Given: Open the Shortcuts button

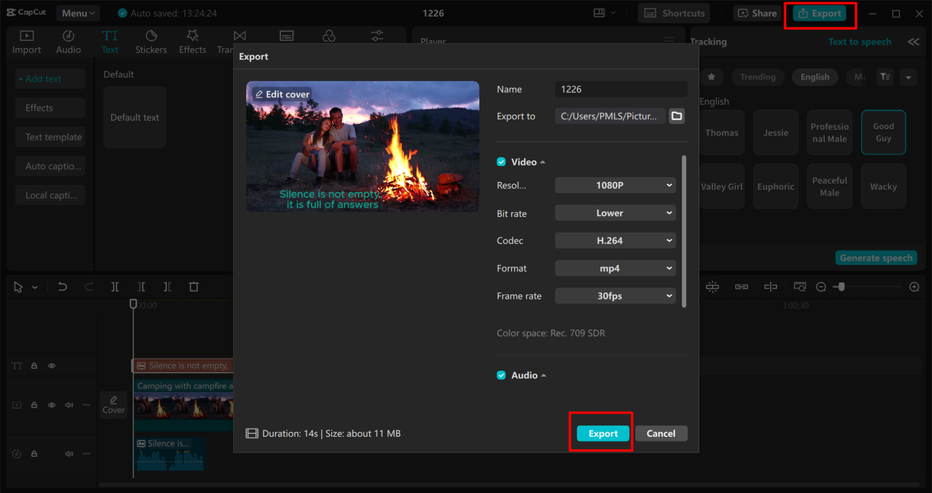Looking at the screenshot, I should (x=675, y=13).
